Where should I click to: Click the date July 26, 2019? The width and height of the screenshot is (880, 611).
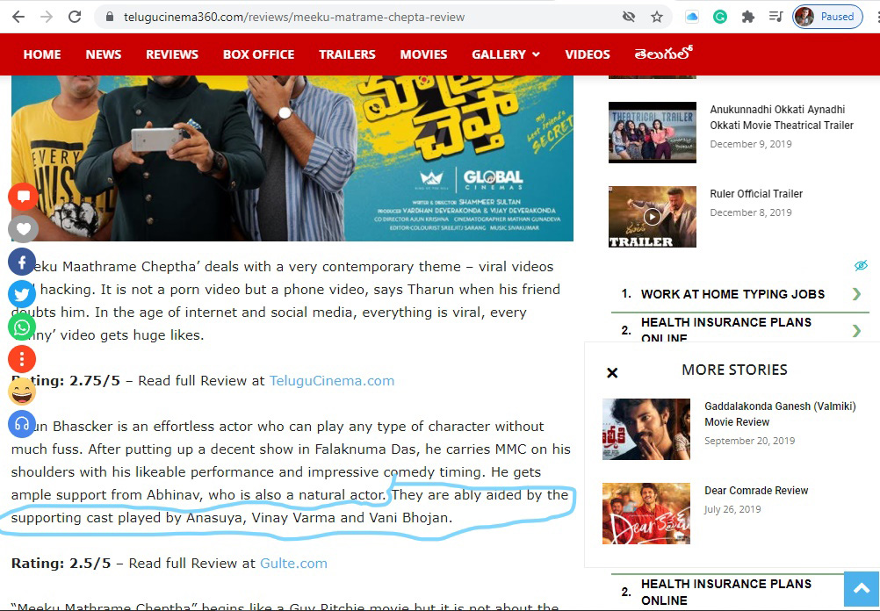click(x=732, y=509)
